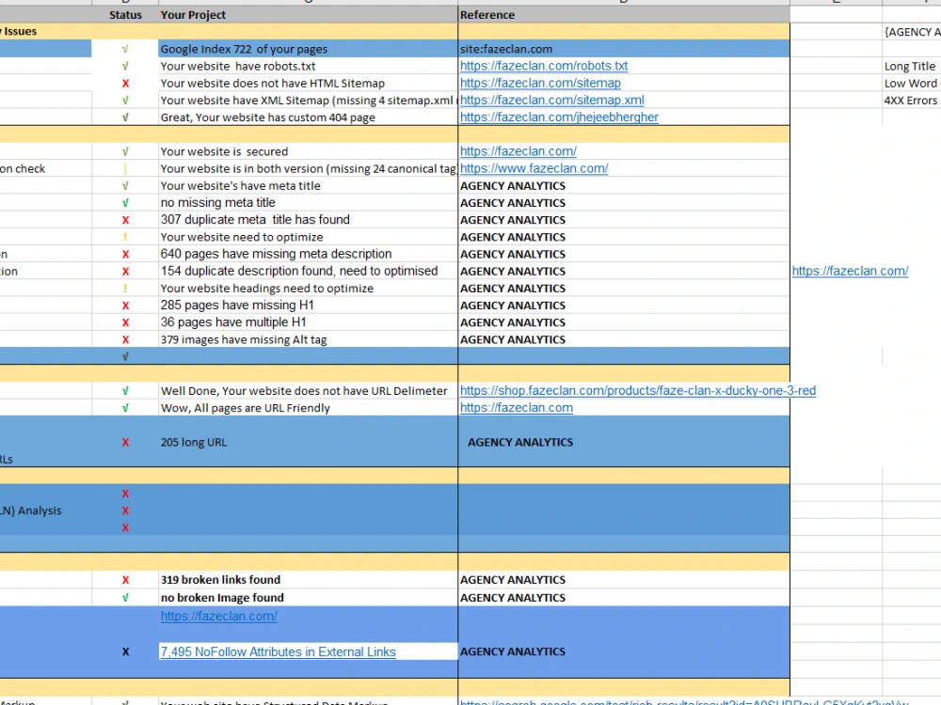
Task: Select 'Your website is secured' cell
Action: pyautogui.click(x=308, y=151)
